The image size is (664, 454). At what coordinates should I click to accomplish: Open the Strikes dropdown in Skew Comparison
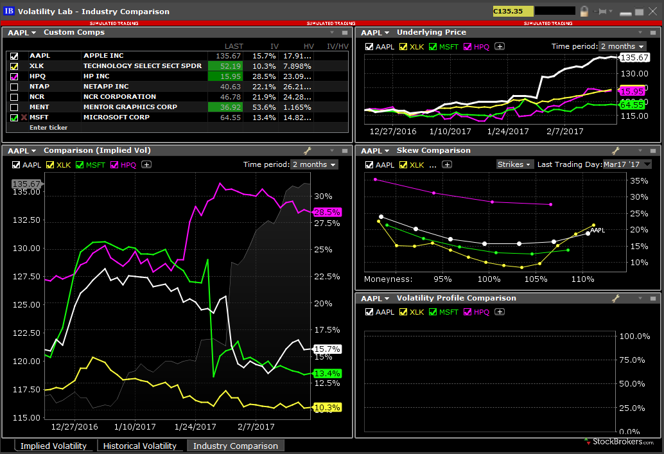[x=514, y=164]
